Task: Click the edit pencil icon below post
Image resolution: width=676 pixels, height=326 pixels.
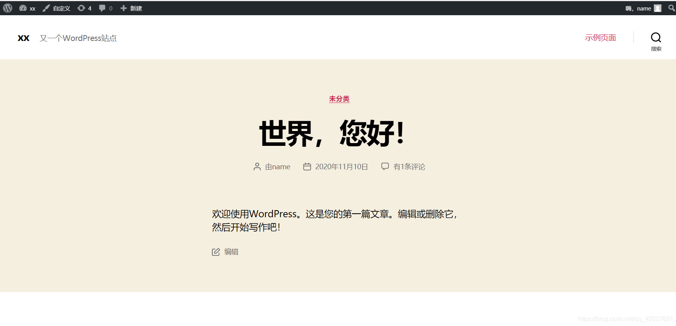Action: [x=216, y=252]
